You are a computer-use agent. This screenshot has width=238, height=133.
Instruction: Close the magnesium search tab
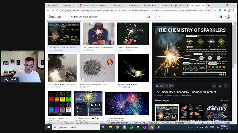click(x=203, y=5)
